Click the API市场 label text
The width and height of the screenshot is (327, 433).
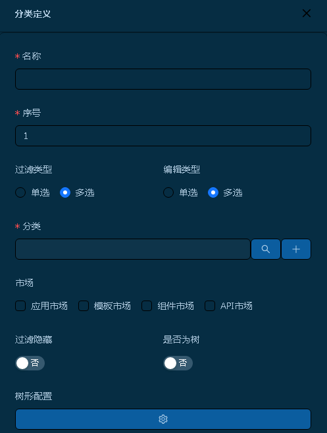click(236, 306)
